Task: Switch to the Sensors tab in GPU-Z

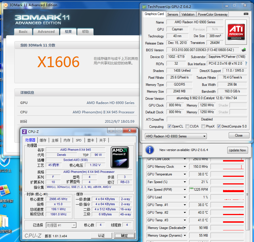Action: click(172, 14)
